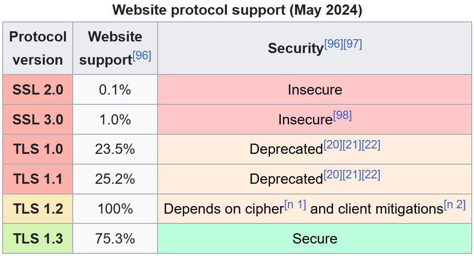Viewport: 474px width, 256px height.
Task: Open reference 22 in the TLS 1.1 row
Action: pos(371,175)
